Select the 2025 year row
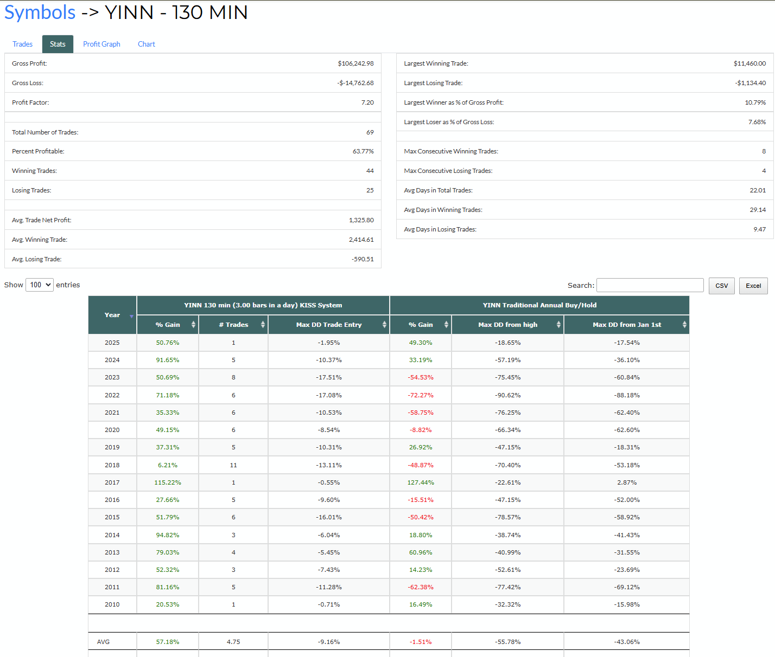 (389, 343)
